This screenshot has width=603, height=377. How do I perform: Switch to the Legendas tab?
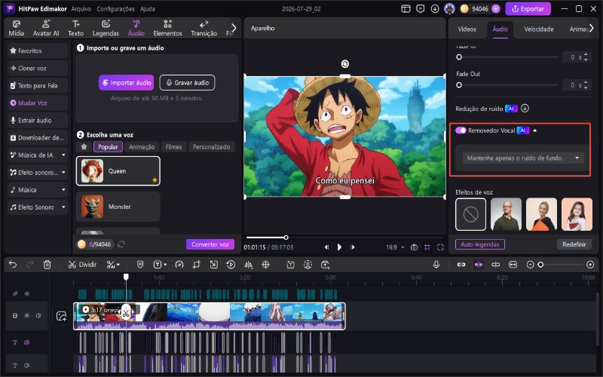pyautogui.click(x=106, y=28)
